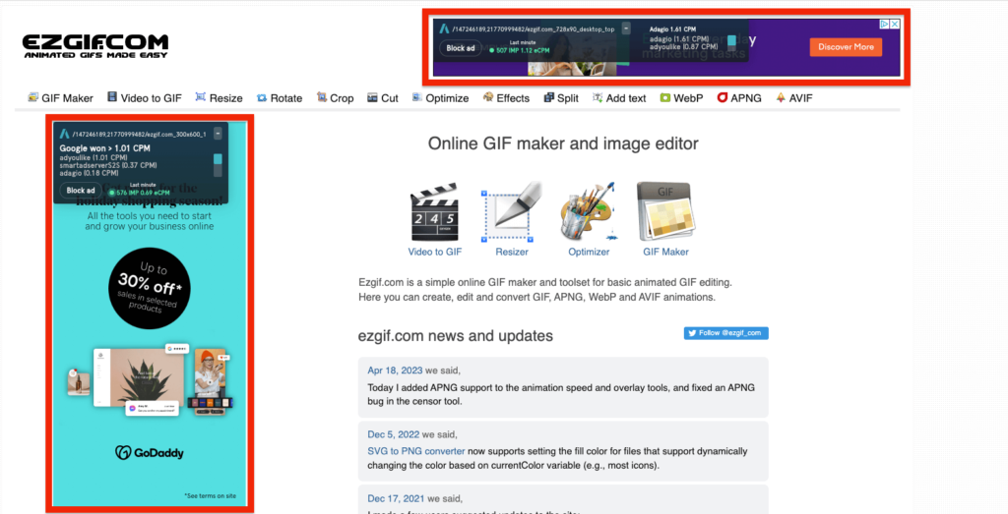
Task: Click 'All the tools you need to start' ad text
Action: click(150, 216)
